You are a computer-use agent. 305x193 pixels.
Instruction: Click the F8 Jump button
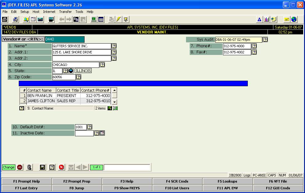[77, 188]
